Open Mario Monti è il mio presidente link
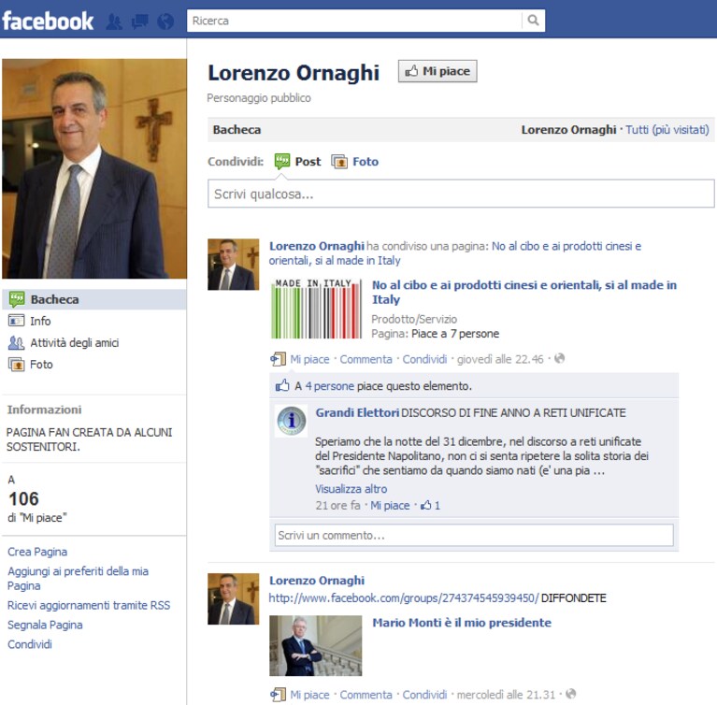 [462, 623]
